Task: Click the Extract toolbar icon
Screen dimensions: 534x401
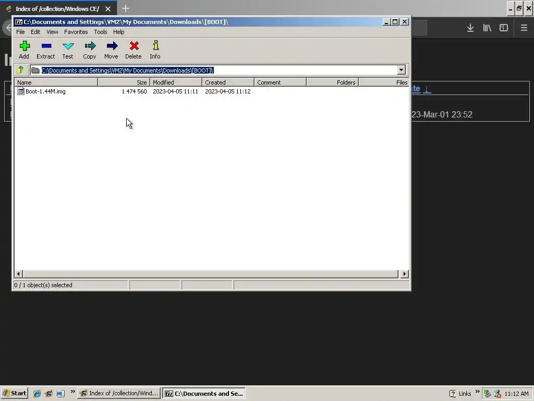Action: point(46,50)
